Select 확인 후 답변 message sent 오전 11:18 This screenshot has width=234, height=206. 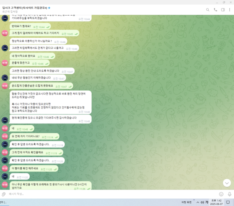pos(37,145)
